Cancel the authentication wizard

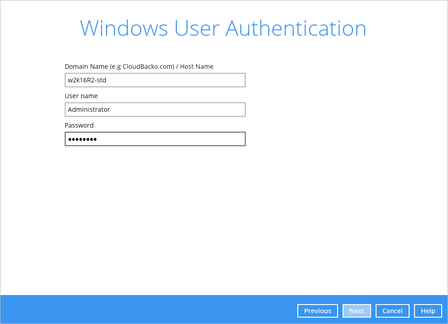pos(392,311)
